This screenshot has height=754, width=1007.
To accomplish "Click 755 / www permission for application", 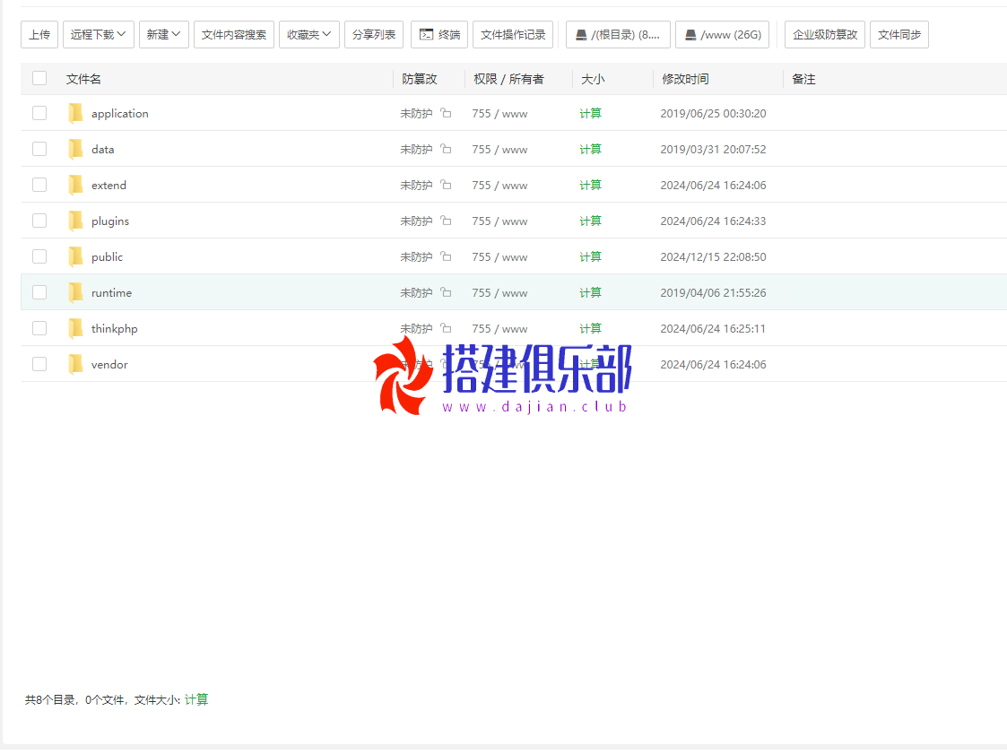I will point(499,113).
